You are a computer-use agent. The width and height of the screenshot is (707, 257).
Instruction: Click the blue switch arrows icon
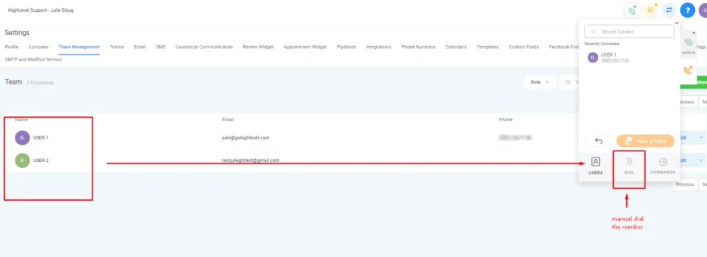click(669, 10)
